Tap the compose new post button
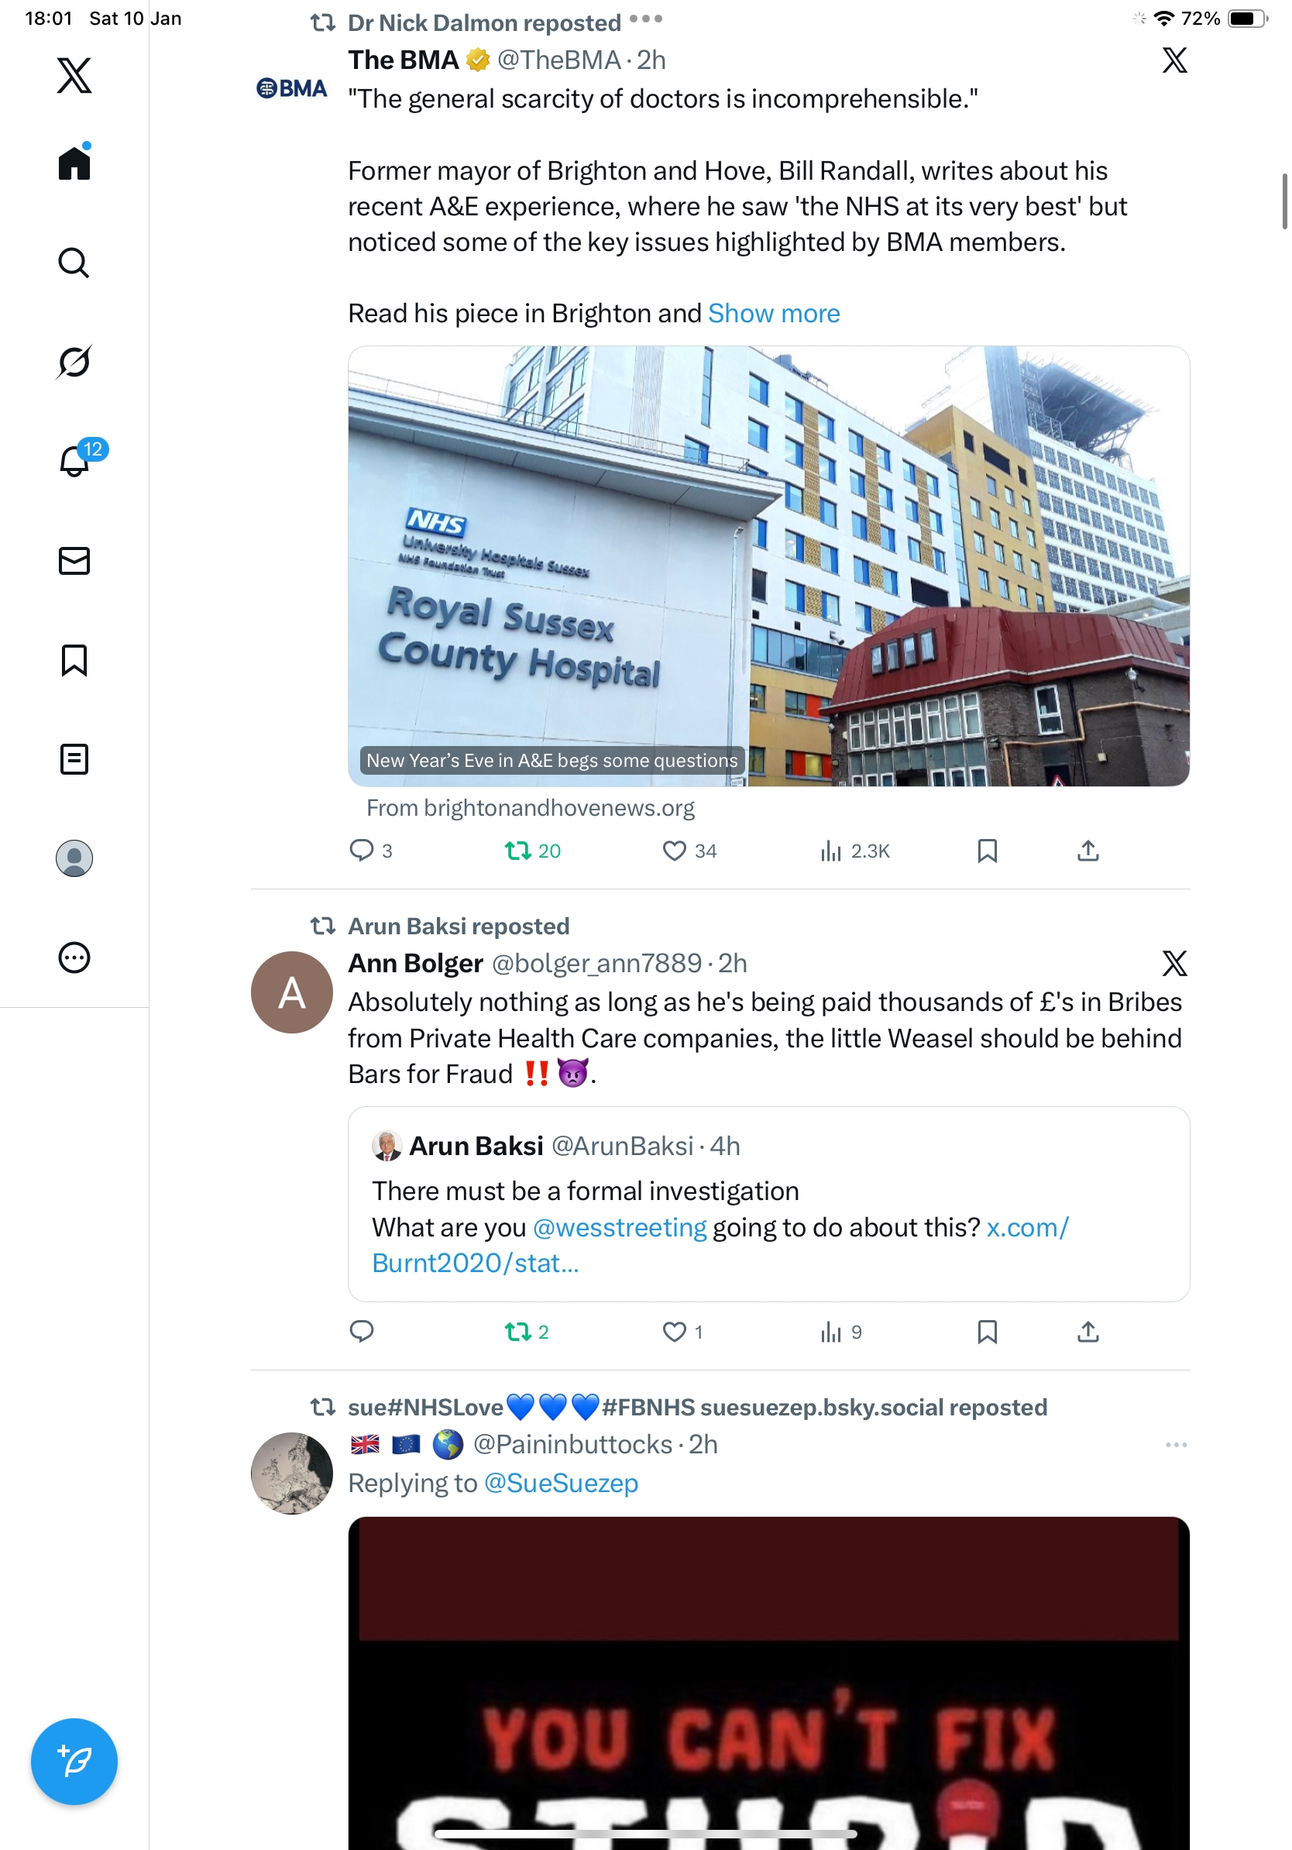Screen dimensions: 1292x1850 [x=74, y=1762]
